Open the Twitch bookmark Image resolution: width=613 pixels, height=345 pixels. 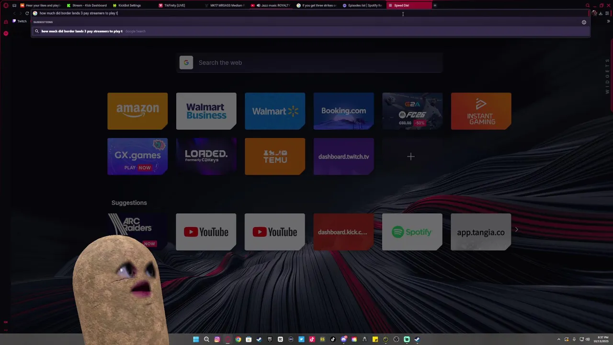point(20,21)
